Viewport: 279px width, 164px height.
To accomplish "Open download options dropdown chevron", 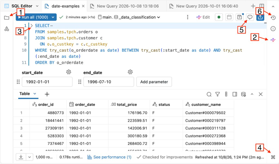I will tap(29, 157).
